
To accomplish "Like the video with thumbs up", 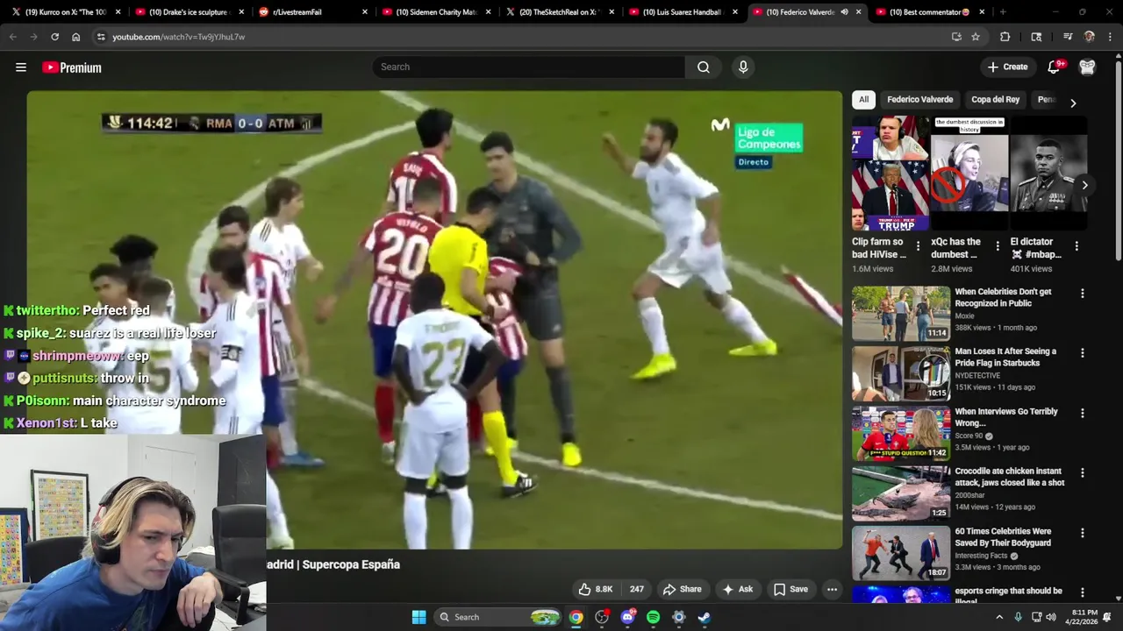I will click(x=595, y=589).
